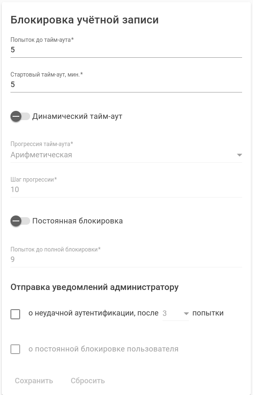Click the Отправка уведомлений администратору heading
The height and width of the screenshot is (395, 253).
tap(94, 287)
